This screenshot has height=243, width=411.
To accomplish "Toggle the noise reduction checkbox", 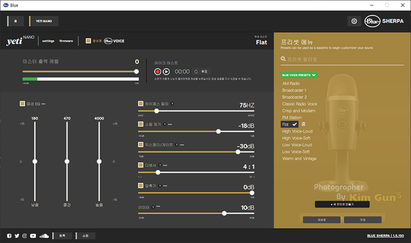I will coord(140,124).
